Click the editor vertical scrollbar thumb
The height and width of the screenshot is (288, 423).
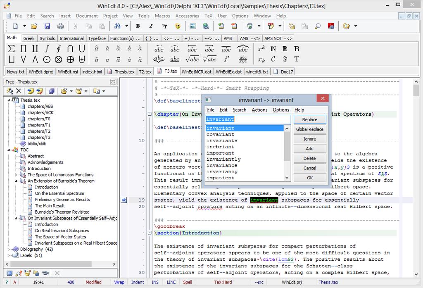tap(416, 90)
